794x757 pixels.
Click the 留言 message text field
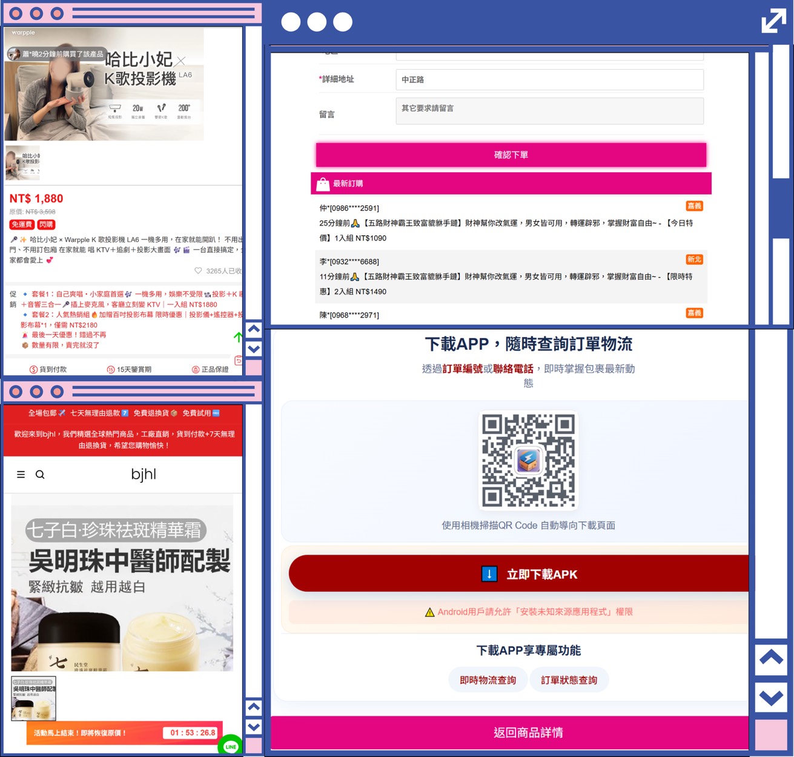pos(549,111)
